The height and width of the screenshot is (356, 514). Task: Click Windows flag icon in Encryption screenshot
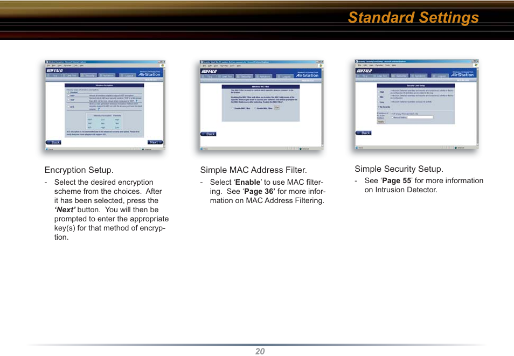coord(163,65)
